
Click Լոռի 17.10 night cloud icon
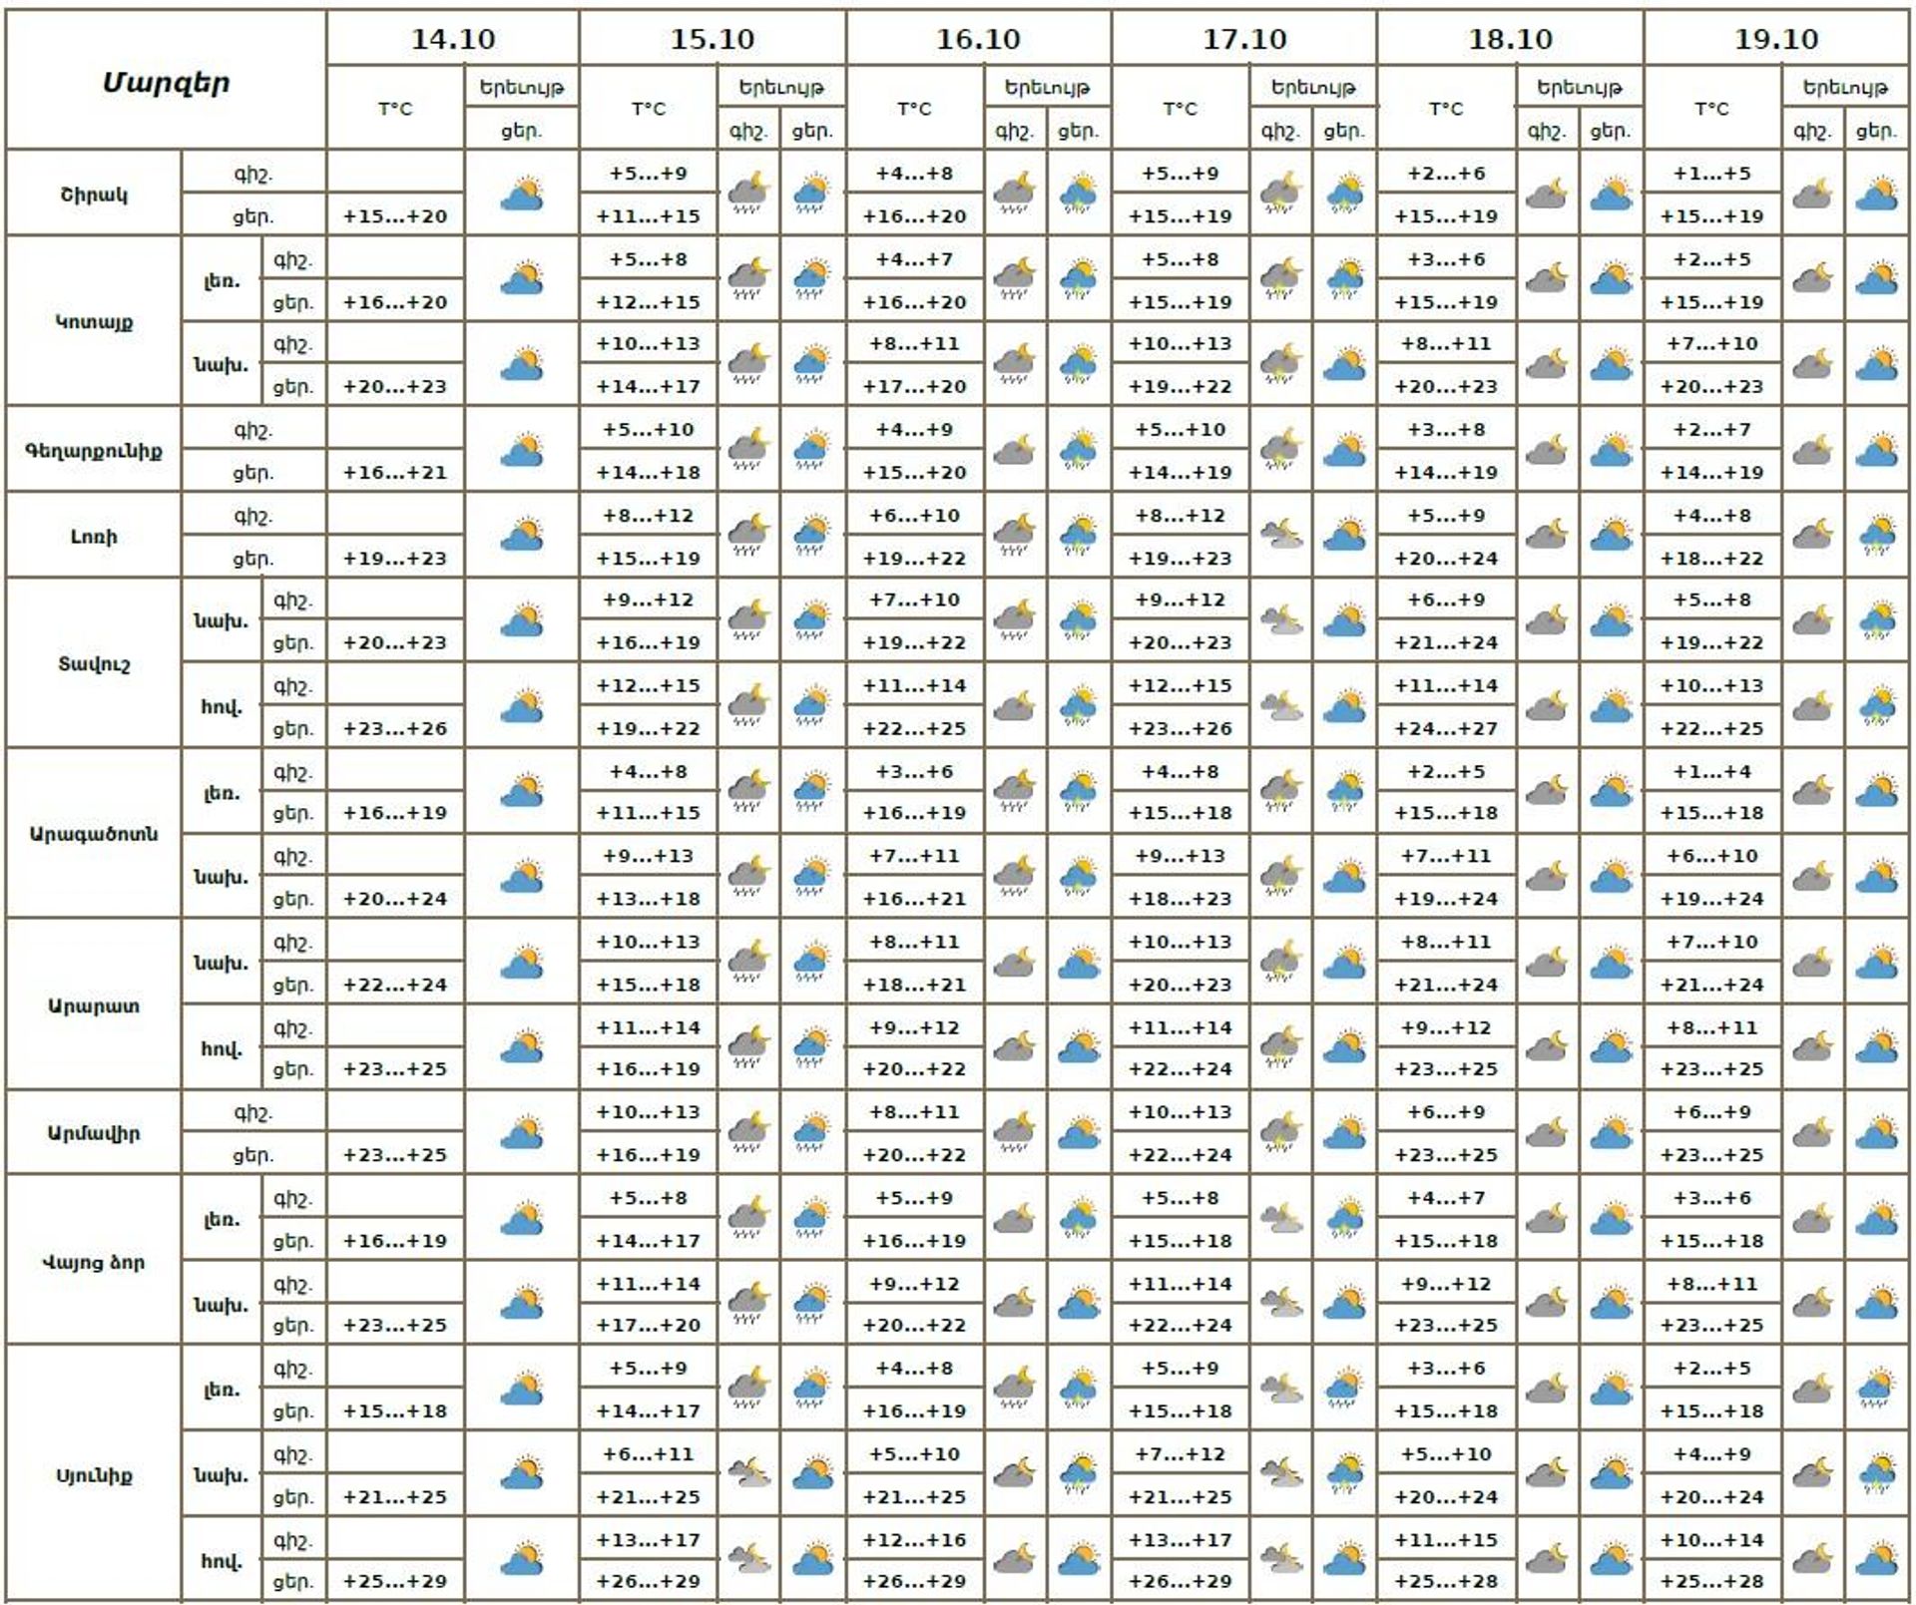click(1281, 536)
